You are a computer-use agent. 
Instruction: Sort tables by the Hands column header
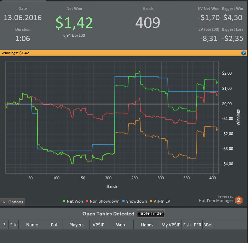click(147, 225)
